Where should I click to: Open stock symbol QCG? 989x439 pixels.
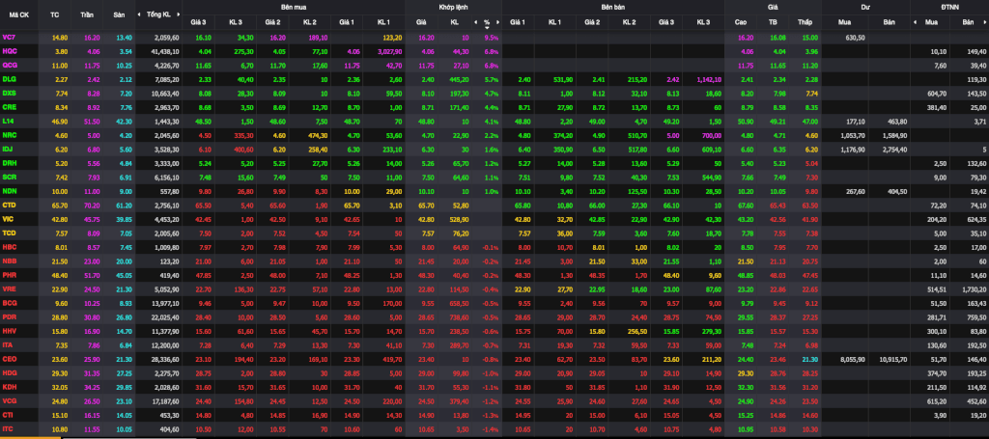pos(10,65)
